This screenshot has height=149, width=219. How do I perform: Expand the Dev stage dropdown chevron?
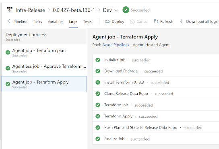click(x=116, y=10)
